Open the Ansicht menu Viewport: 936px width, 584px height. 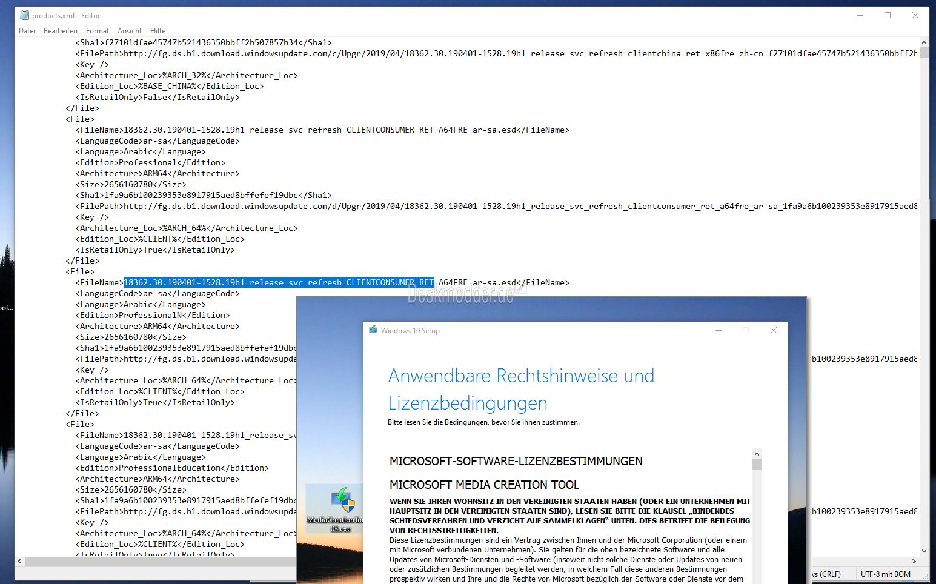click(x=130, y=31)
